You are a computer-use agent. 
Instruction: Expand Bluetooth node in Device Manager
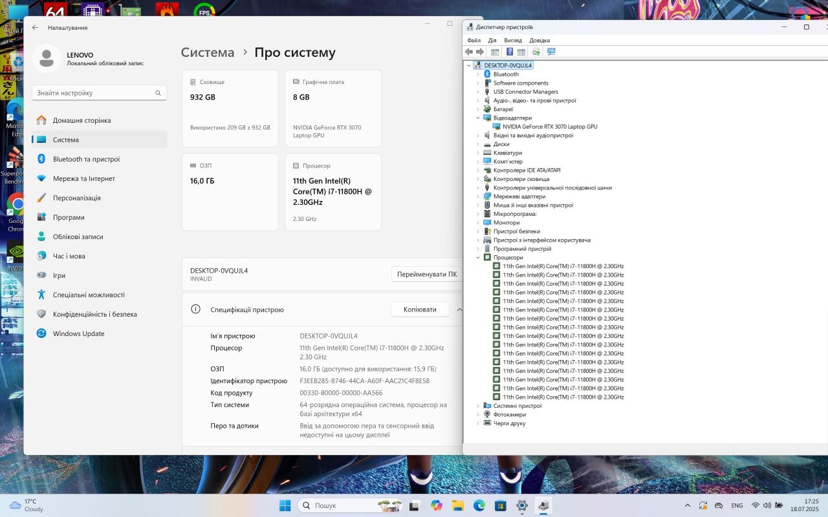[x=479, y=74]
